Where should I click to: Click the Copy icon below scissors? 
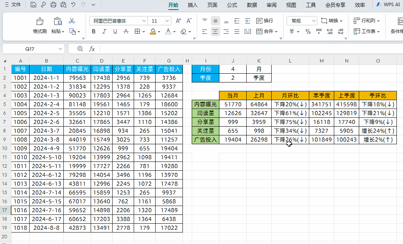point(73,31)
